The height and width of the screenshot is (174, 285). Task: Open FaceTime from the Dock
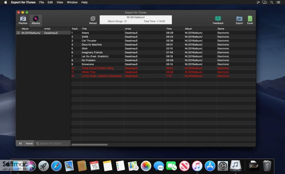(171, 166)
